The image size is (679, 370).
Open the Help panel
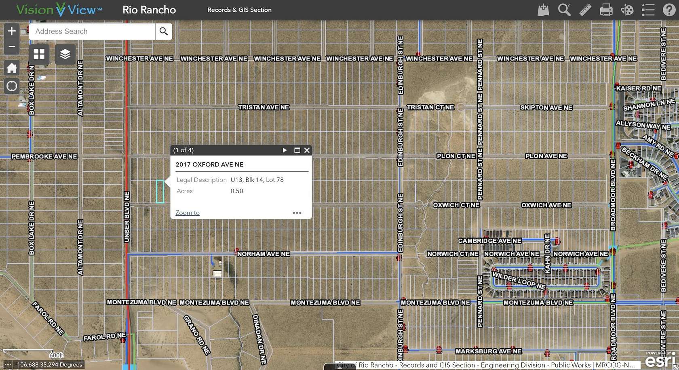(x=669, y=10)
